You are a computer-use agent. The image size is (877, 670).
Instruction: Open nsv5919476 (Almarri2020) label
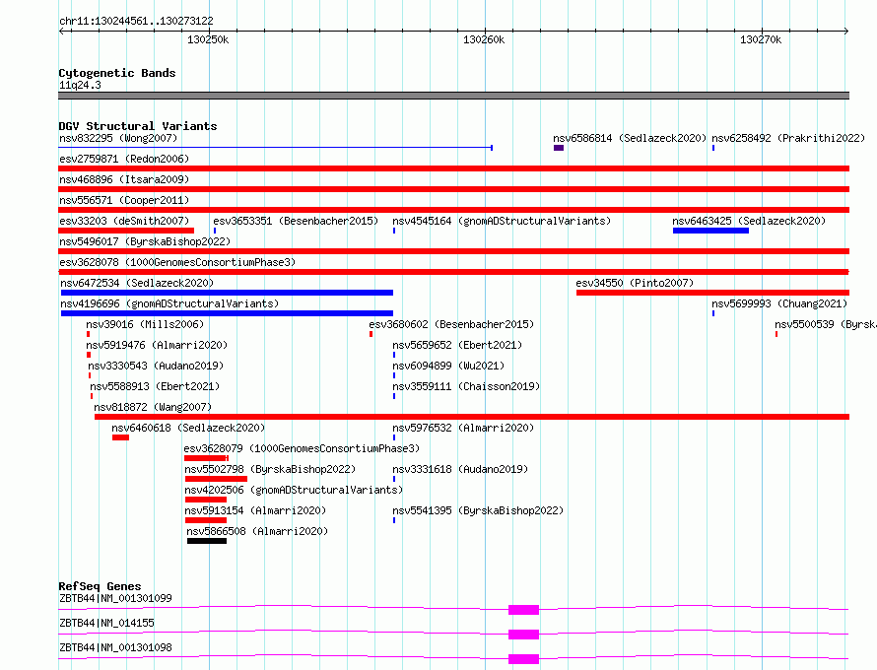(157, 345)
